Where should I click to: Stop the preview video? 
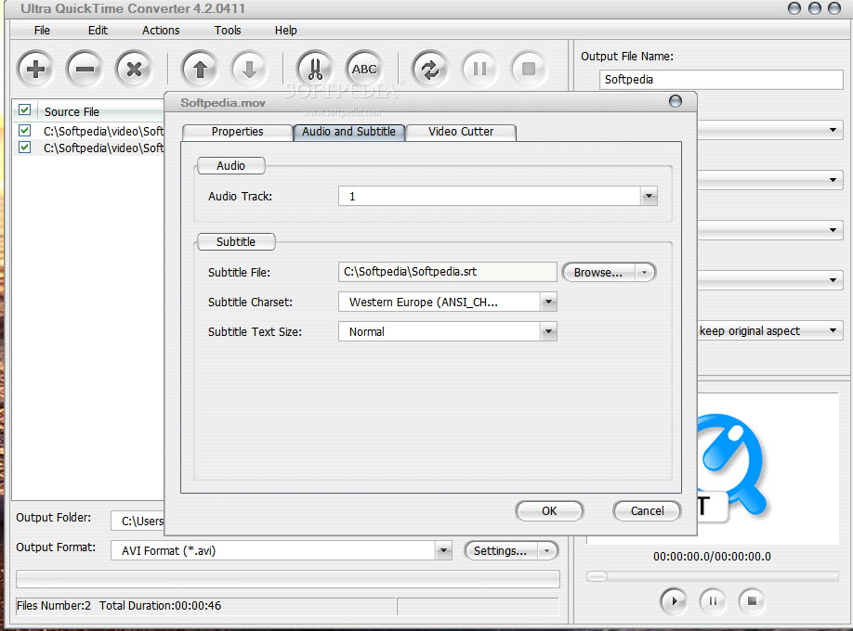click(x=752, y=601)
